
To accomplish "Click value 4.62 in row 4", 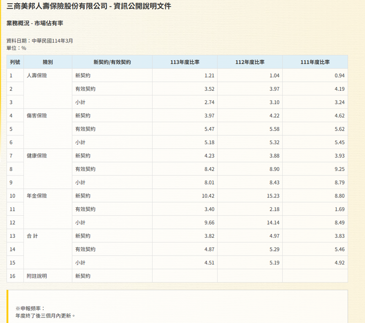I will [x=340, y=116].
